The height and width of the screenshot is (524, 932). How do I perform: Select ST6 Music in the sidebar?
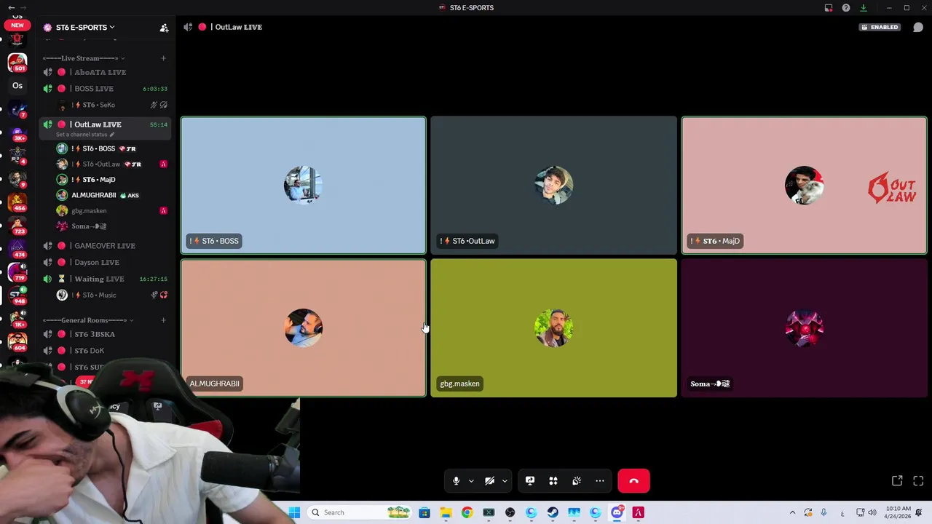coord(113,295)
